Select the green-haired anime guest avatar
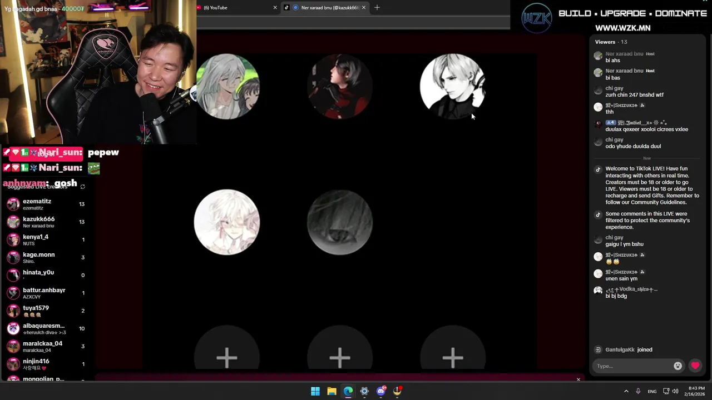Viewport: 712px width, 400px height. (x=227, y=87)
